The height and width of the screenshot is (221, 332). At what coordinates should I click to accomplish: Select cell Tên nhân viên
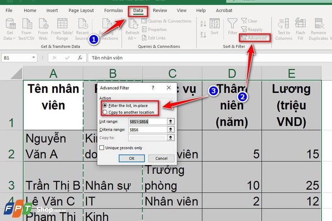53,105
